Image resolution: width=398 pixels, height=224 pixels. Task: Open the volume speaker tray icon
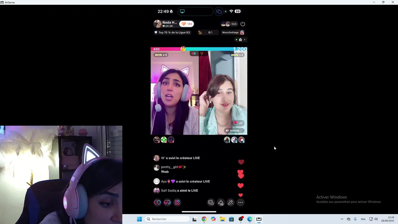376,219
